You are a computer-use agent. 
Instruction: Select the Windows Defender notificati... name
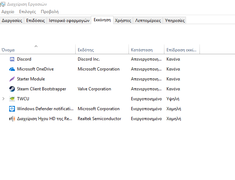pos(45,109)
